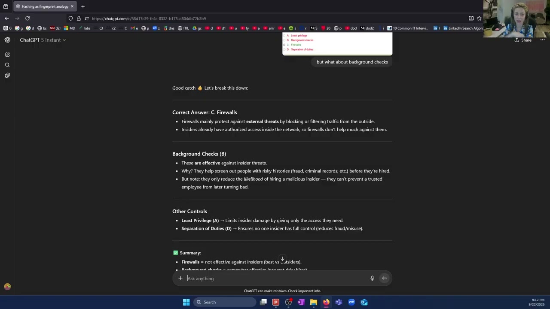The height and width of the screenshot is (309, 550).
Task: Open the 'labs' bookmark
Action: point(85,28)
